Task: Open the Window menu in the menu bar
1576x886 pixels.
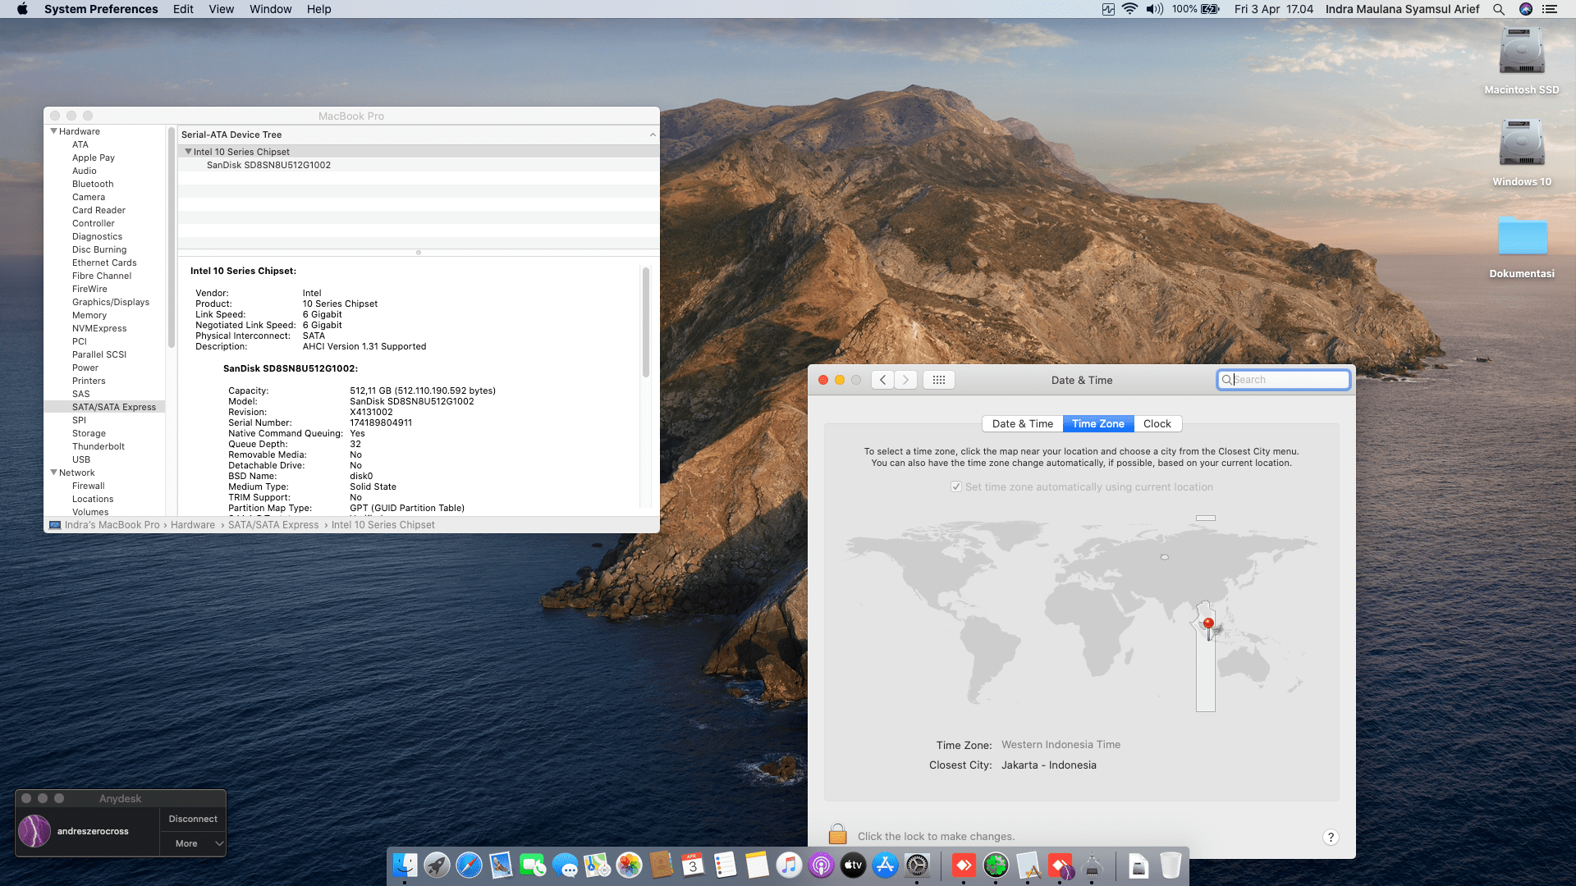Action: 270,9
